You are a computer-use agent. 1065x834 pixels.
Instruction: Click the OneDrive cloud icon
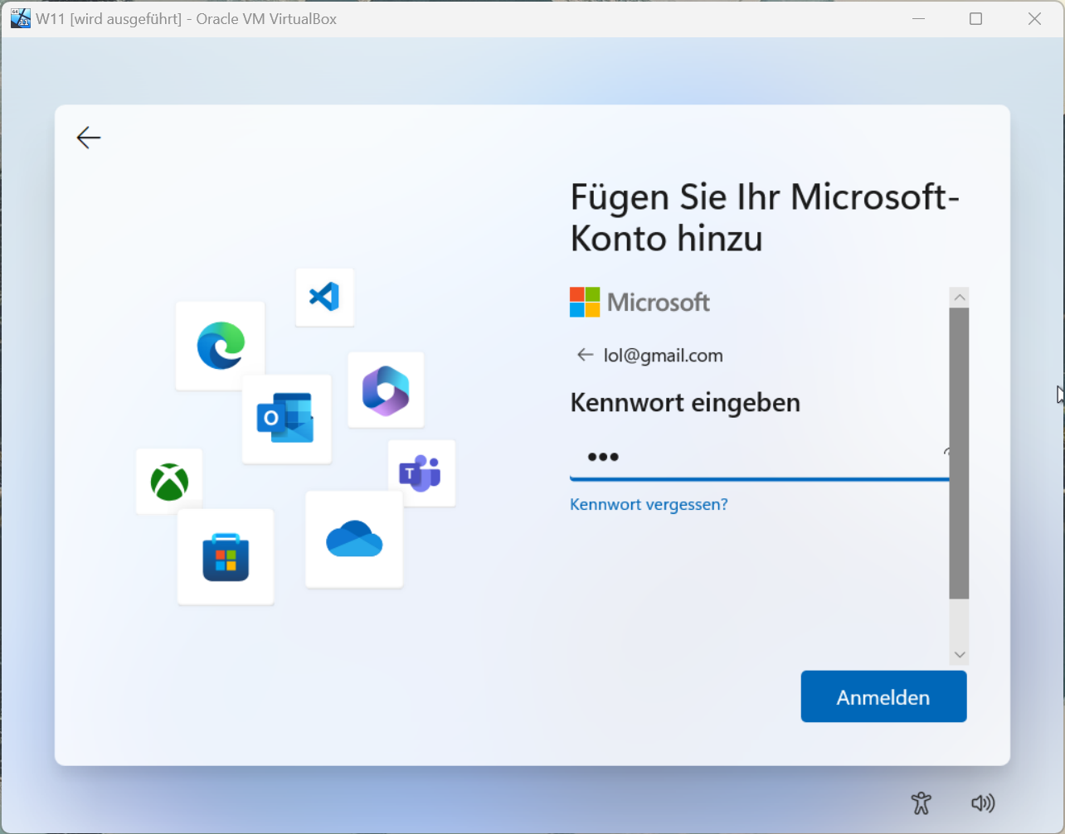tap(354, 540)
